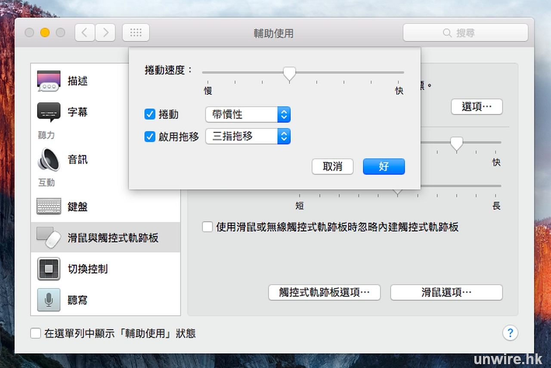Open the 三指拖移 drag style dropdown
Screen dimensions: 551x368
click(248, 136)
